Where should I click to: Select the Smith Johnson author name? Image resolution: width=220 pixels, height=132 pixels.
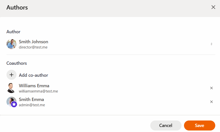point(33,42)
